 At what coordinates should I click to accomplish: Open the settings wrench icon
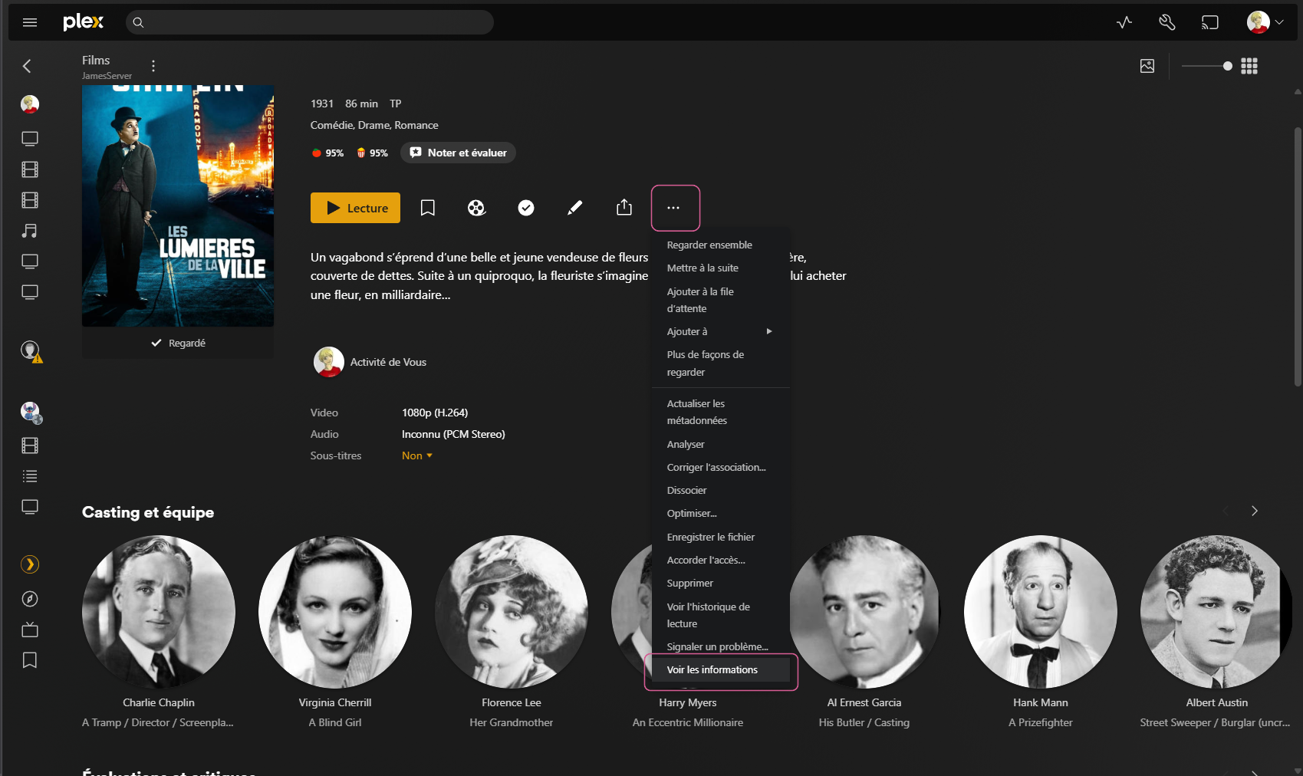1167,22
